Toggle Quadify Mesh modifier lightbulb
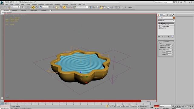This screenshot has height=109, width=194. pyautogui.click(x=159, y=26)
